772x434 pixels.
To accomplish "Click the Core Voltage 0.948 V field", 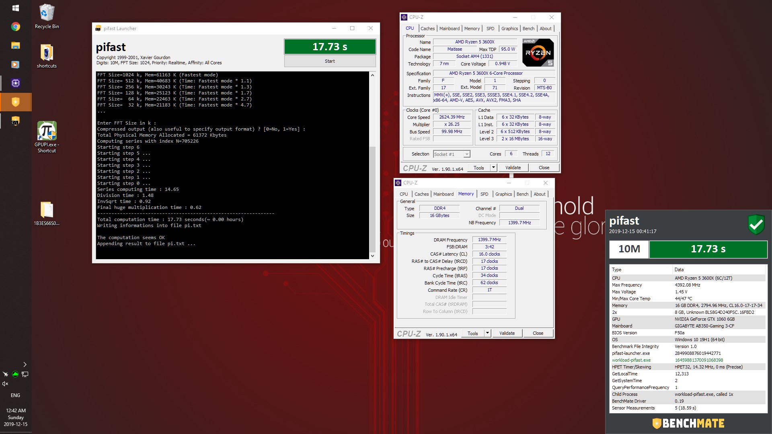I will (x=502, y=63).
